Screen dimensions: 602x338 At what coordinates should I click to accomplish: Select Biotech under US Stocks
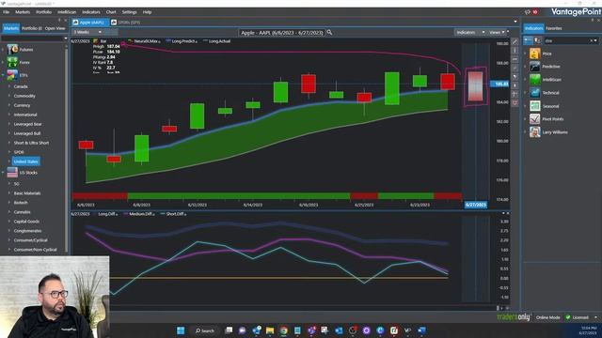click(21, 203)
